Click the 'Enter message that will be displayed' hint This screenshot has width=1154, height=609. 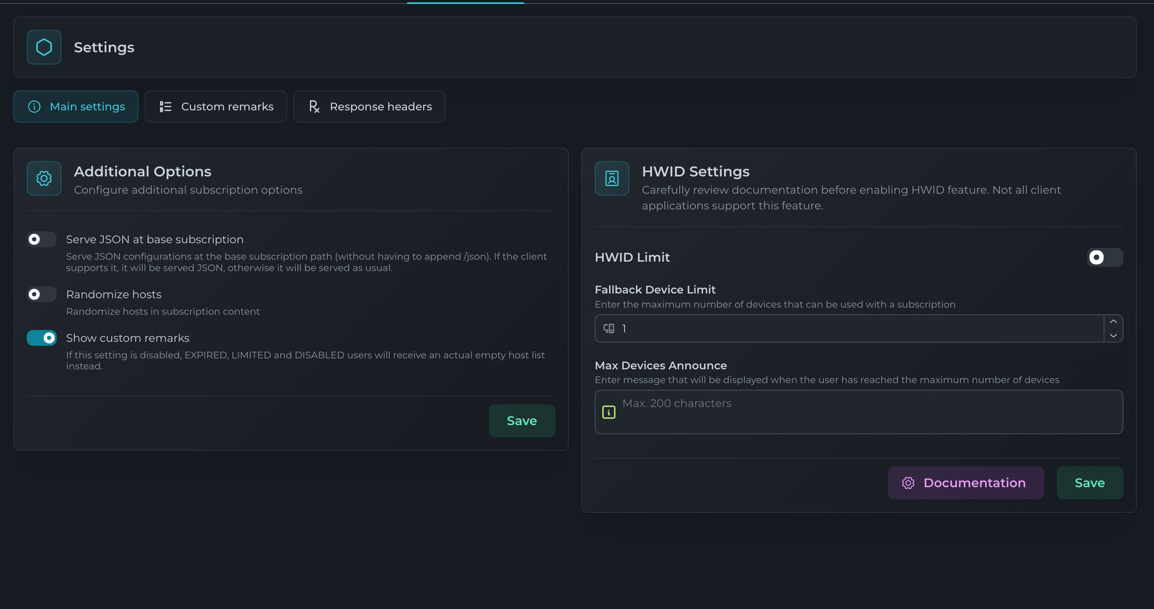click(827, 380)
